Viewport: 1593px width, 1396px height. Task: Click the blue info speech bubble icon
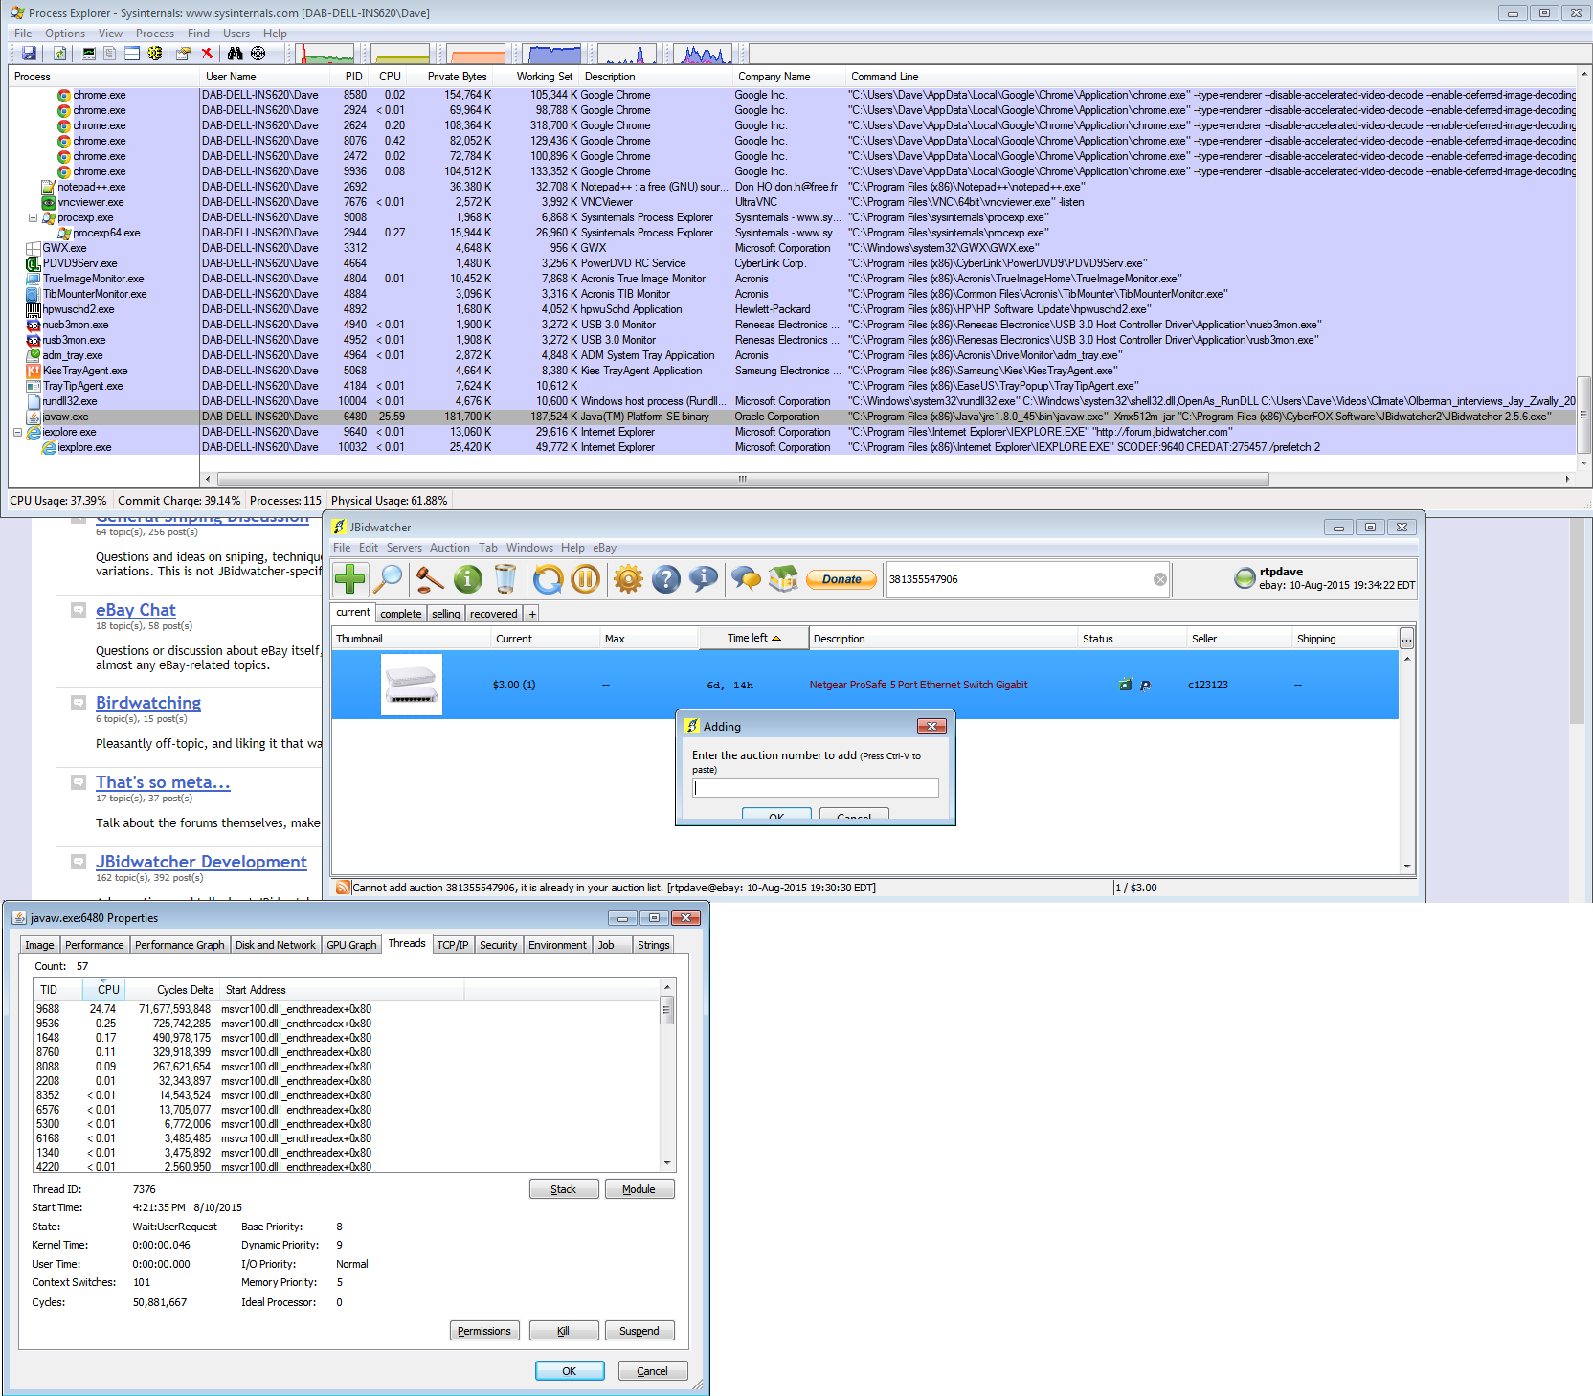tap(703, 578)
